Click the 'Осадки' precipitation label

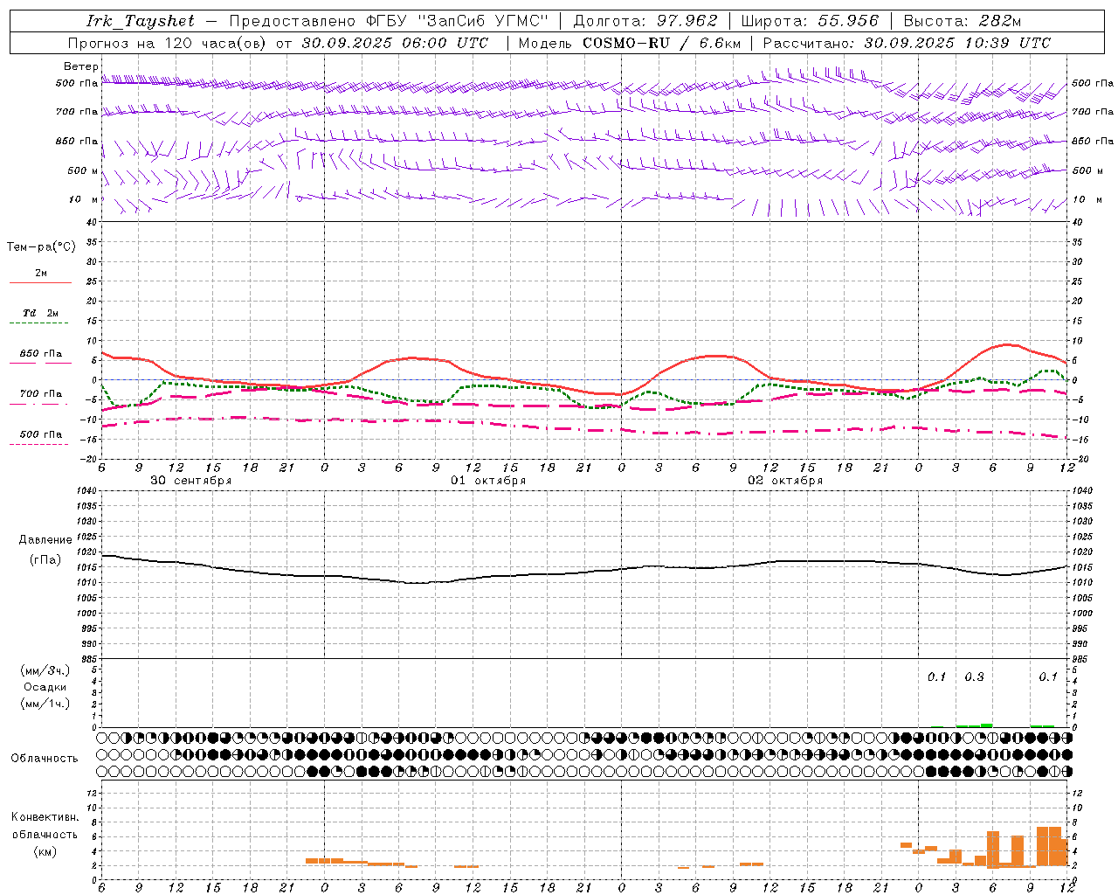(45, 687)
